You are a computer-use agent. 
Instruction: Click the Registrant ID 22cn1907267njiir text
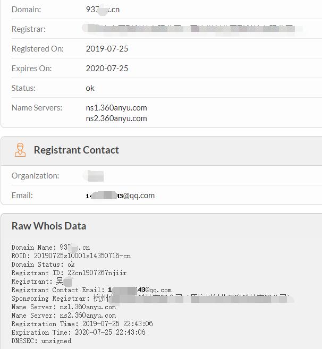pyautogui.click(x=97, y=273)
